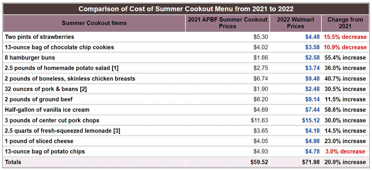The height and width of the screenshot is (171, 372).
Task: Open the $3.58 chocolate chip cookies price link
Action: [x=312, y=47]
